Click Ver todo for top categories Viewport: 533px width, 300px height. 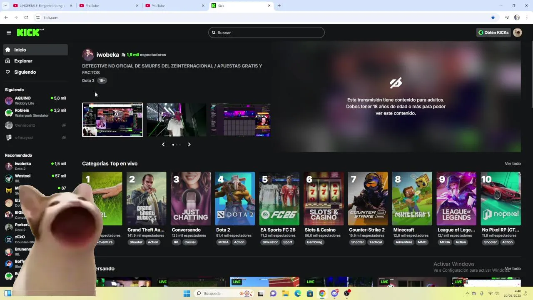tap(513, 164)
